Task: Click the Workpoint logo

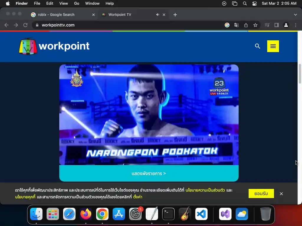Action: (x=54, y=46)
